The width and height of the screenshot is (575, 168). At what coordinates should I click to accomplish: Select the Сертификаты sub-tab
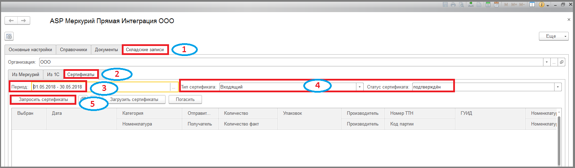pos(81,75)
